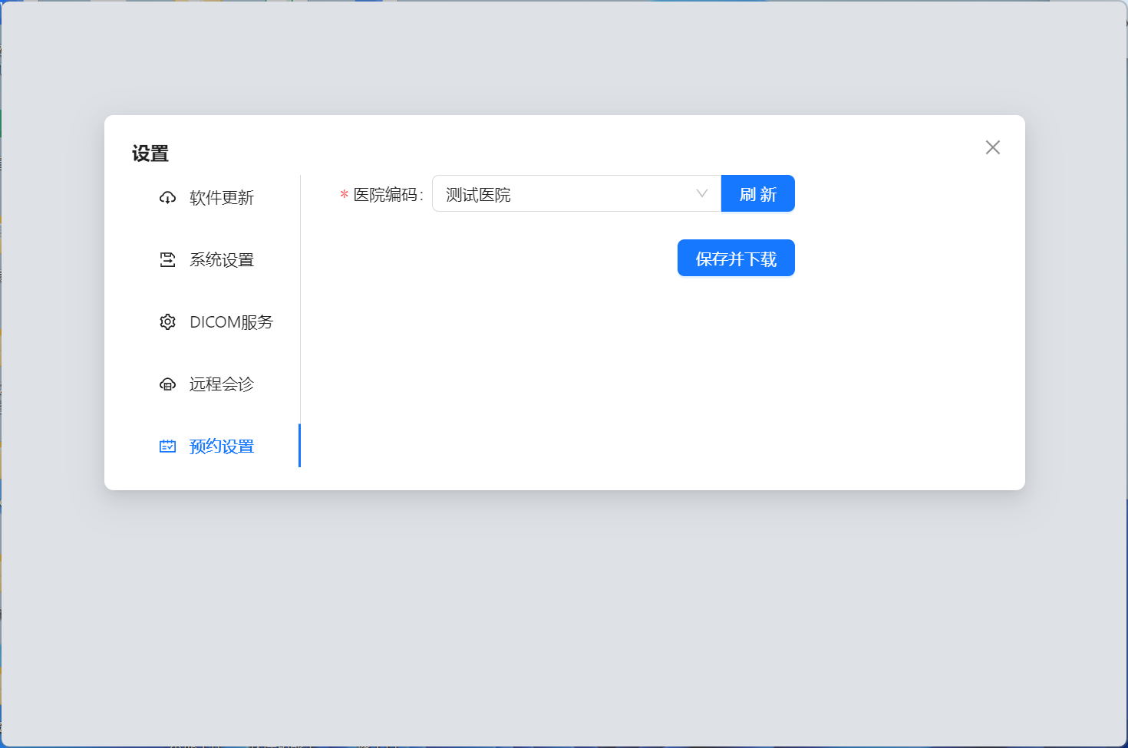Select the 预约设置 text label
1128x748 pixels.
tap(221, 446)
